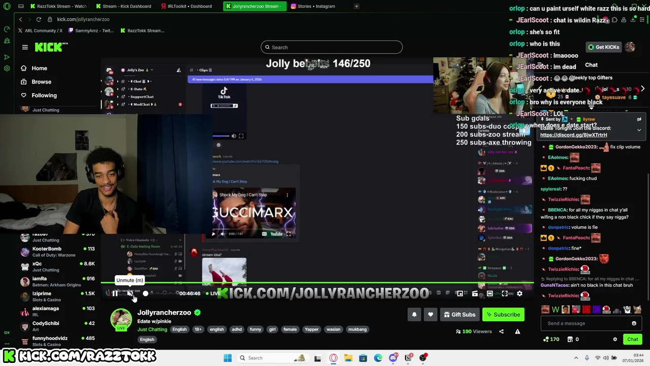This screenshot has width=650, height=366.
Task: Toggle theater mode in the player
Action: pos(490,293)
